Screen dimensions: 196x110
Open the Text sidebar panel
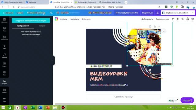coord(4,47)
